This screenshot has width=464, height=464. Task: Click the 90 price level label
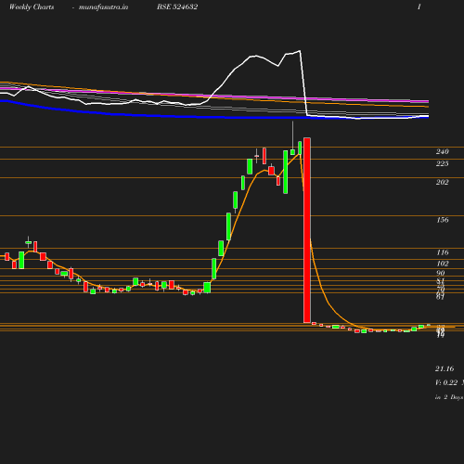[x=441, y=273]
